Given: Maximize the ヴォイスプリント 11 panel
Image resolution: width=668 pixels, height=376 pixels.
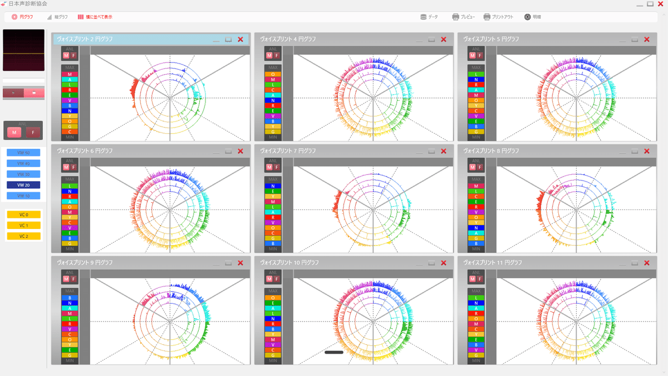Looking at the screenshot, I should coord(635,262).
